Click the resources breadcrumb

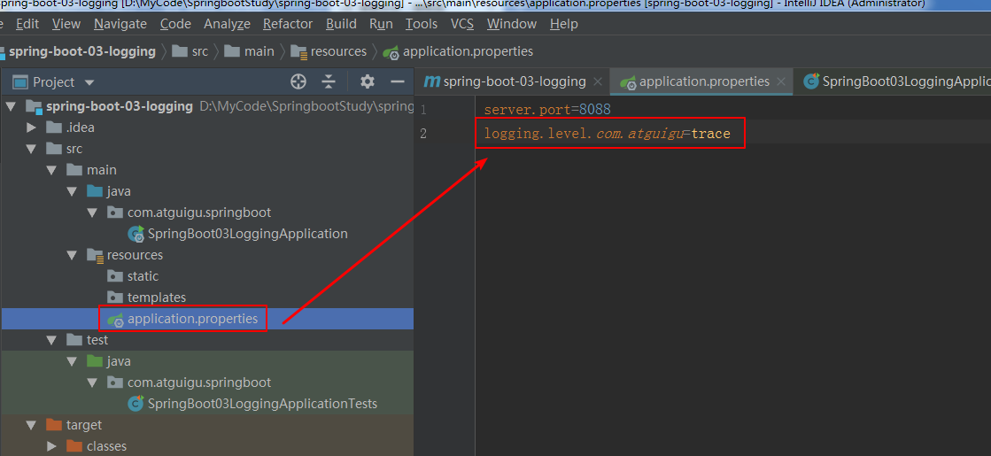[329, 51]
